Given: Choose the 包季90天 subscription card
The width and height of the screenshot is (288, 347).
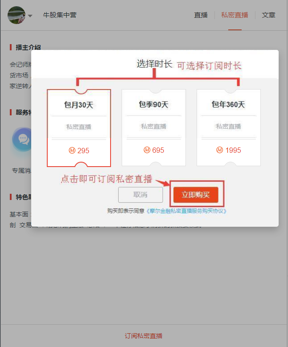Looking at the screenshot, I should tap(154, 127).
